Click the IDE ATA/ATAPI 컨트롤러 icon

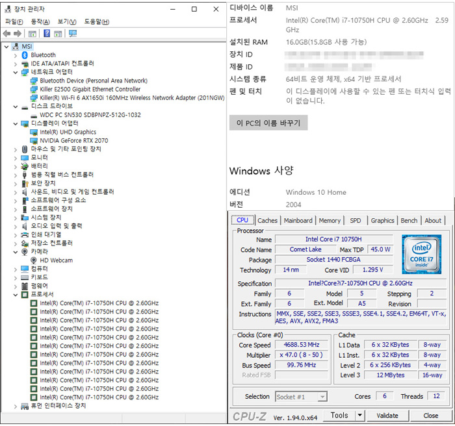[x=25, y=64]
